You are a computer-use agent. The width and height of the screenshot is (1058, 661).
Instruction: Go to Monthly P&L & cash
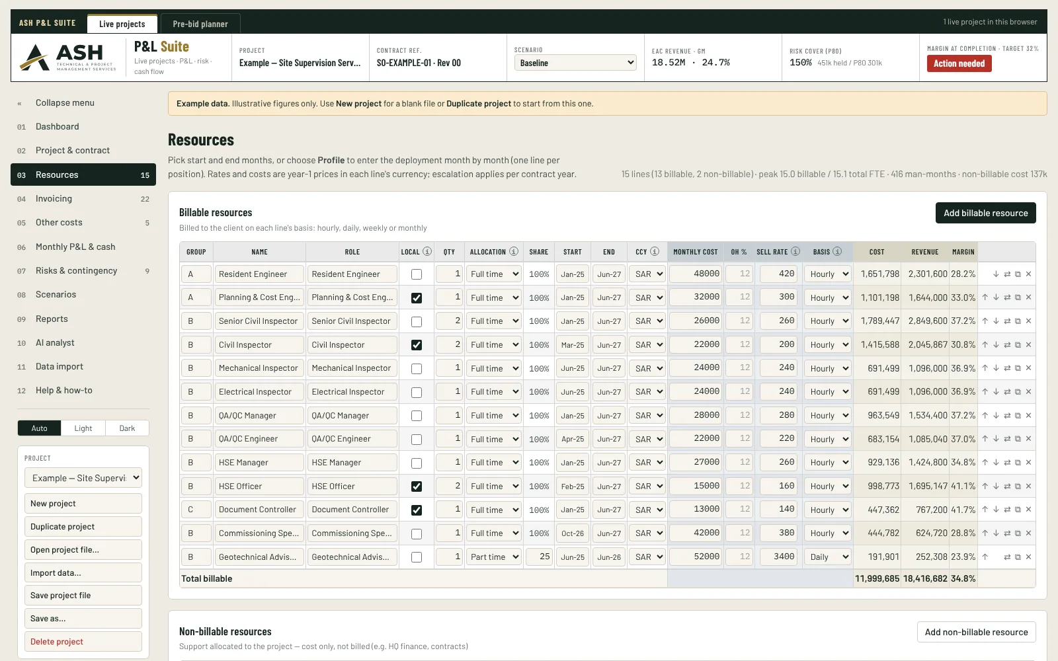pyautogui.click(x=83, y=247)
